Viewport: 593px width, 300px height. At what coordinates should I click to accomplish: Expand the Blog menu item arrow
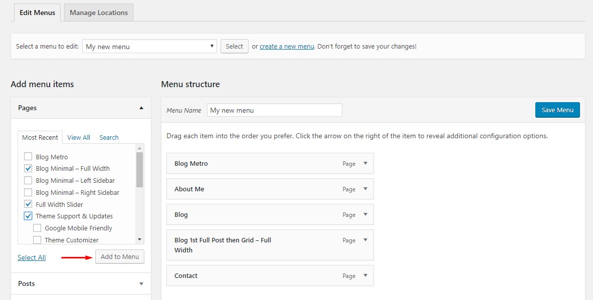pos(365,214)
